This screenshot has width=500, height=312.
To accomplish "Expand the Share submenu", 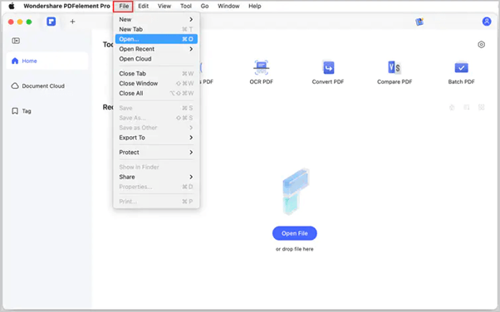I will 156,177.
